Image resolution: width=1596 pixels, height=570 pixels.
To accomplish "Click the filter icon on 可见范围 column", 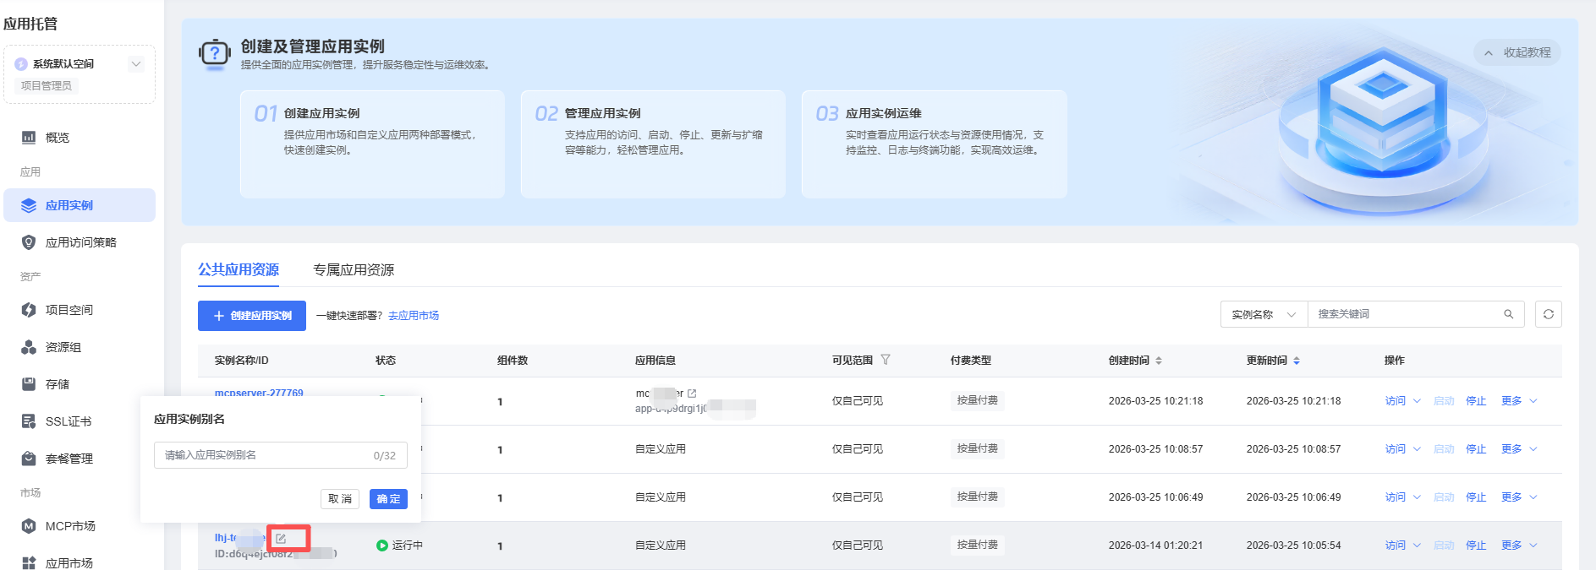I will (x=886, y=360).
